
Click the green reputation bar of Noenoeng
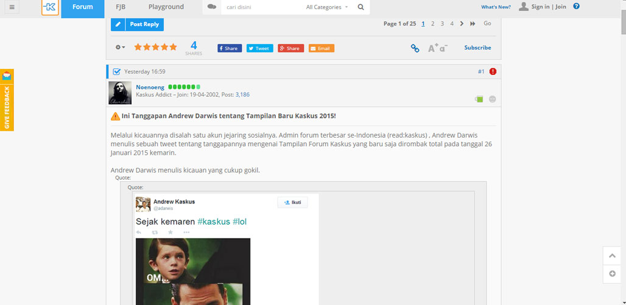tap(184, 87)
